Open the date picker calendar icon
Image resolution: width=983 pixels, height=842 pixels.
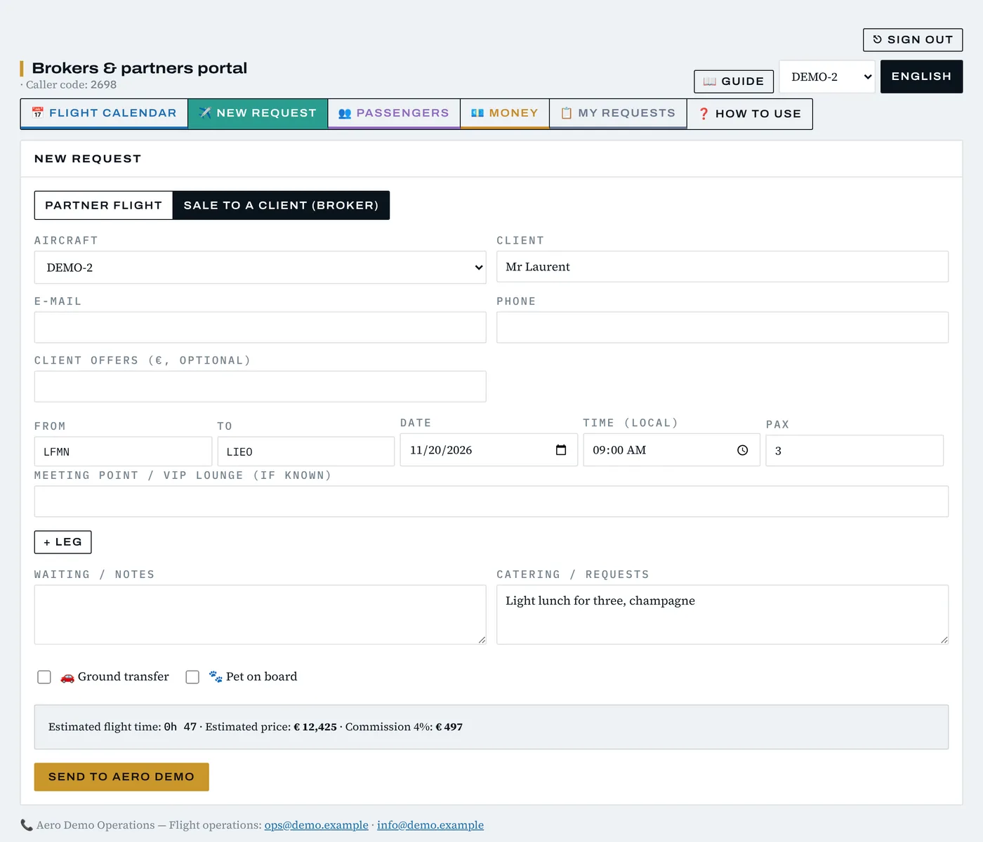pyautogui.click(x=561, y=450)
